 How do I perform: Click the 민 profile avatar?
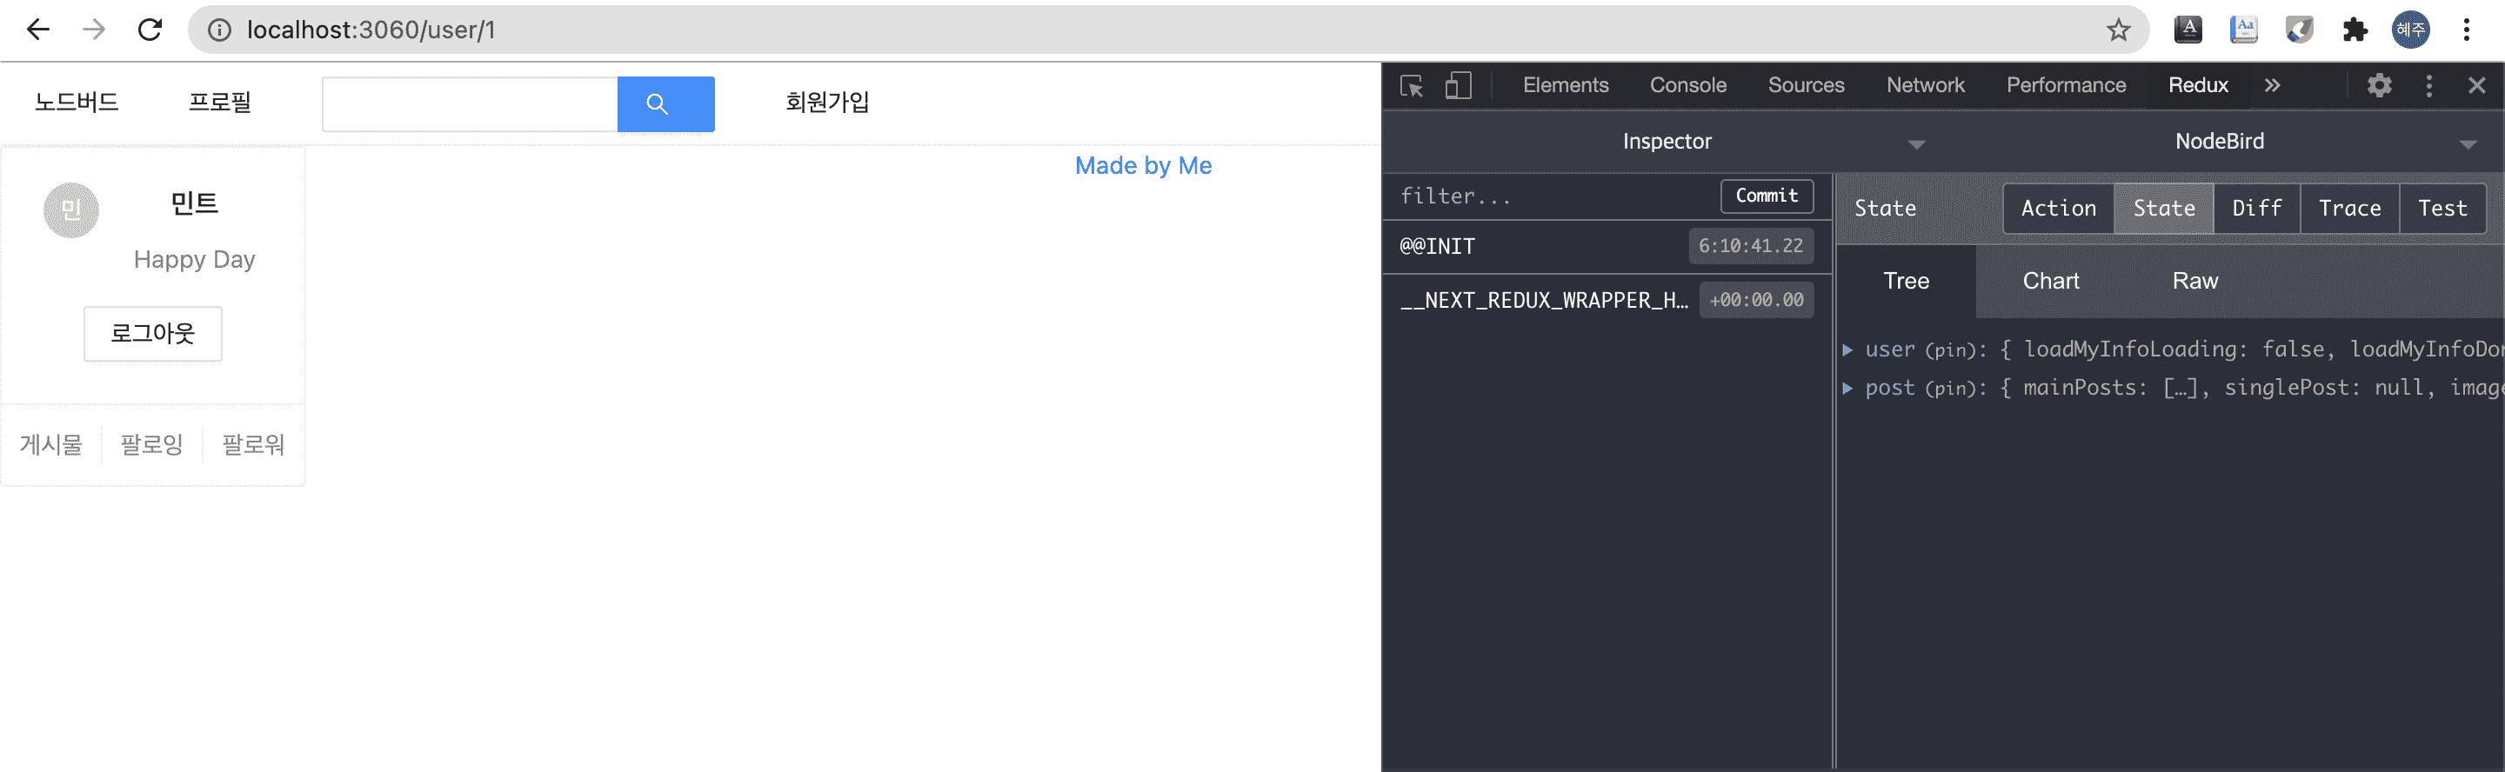(71, 210)
